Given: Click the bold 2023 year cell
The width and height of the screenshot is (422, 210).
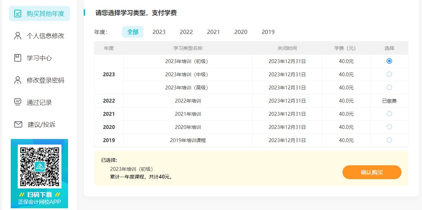Looking at the screenshot, I should pos(109,75).
